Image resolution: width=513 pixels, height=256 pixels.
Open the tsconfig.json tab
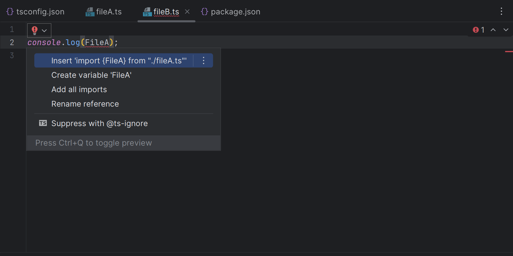point(35,12)
